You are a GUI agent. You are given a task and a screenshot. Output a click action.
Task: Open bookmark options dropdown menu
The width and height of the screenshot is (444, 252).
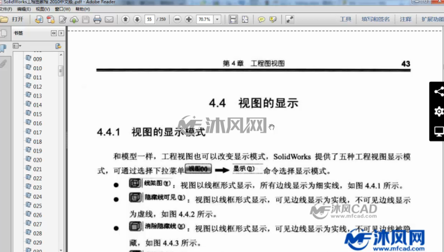[17, 46]
